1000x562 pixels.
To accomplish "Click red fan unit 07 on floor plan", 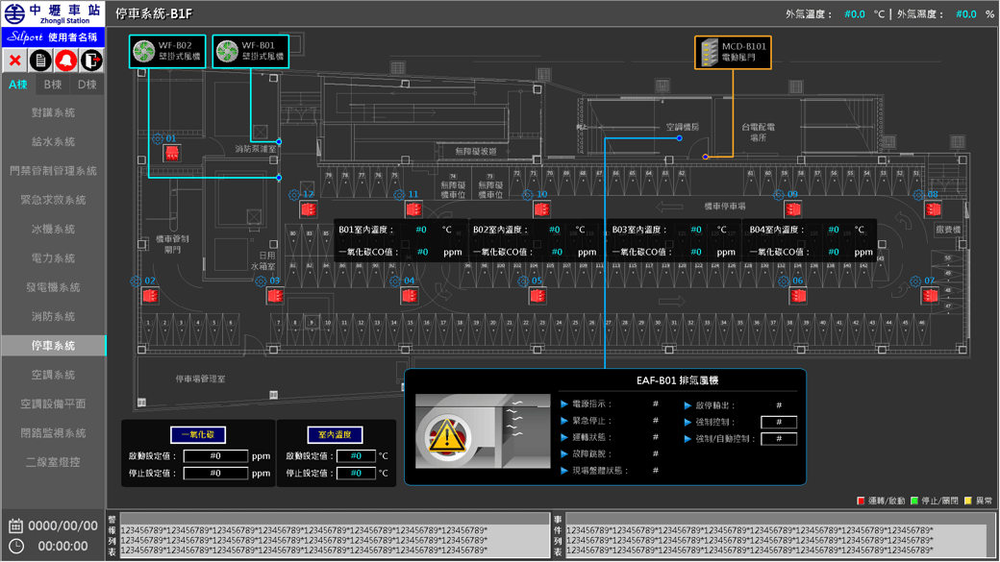I will click(930, 296).
